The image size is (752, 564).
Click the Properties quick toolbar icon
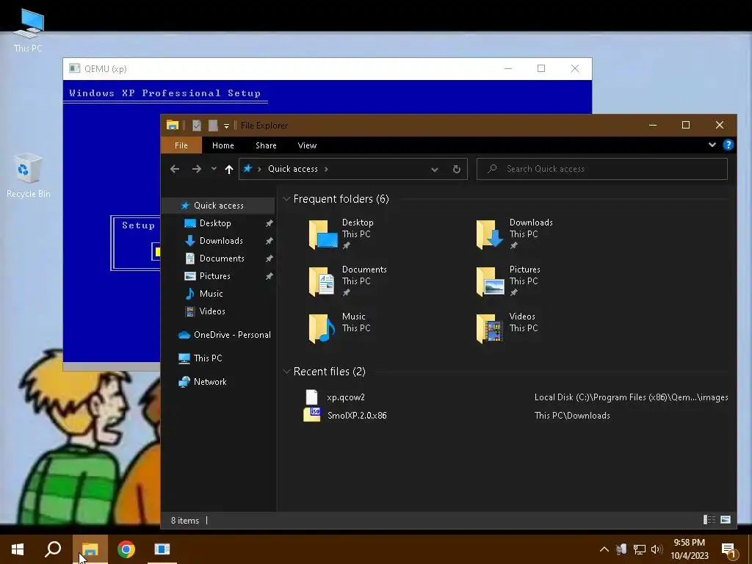197,126
